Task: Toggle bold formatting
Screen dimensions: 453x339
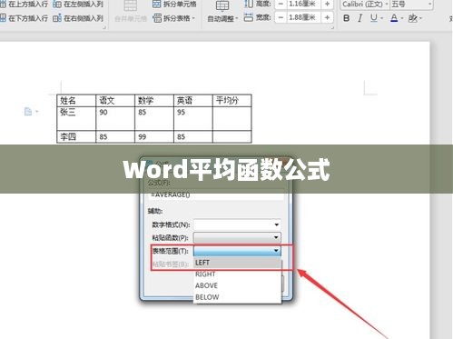Action: pyautogui.click(x=347, y=18)
